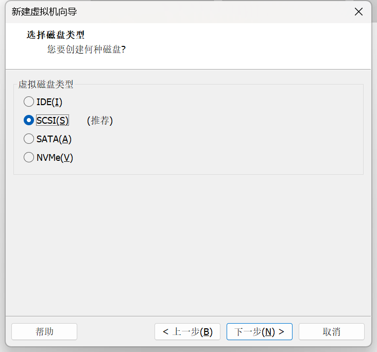The width and height of the screenshot is (377, 352).
Task: Click the blank area below the group box
Action: (188, 243)
